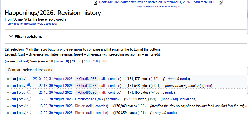248x115 pixels.
Task: Select the 20:48, 30 August revision radio button
Action: tap(29, 92)
